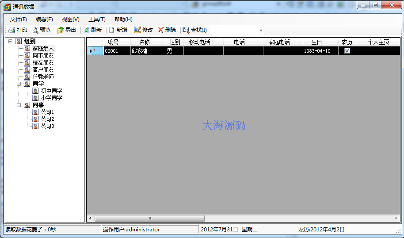Open the 工具(T) menu
404x238 pixels.
97,19
